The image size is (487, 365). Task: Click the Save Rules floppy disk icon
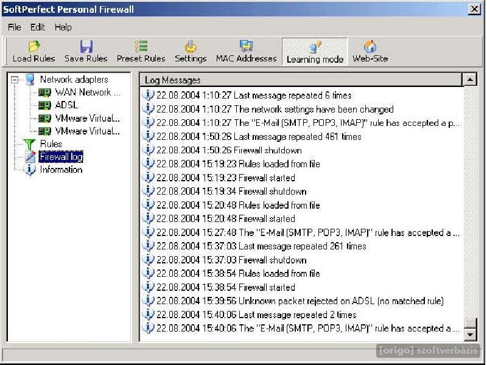[x=86, y=46]
